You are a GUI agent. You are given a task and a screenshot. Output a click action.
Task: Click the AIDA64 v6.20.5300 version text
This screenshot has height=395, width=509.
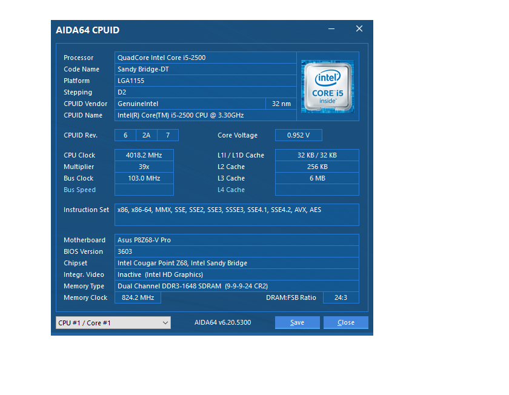coord(223,323)
